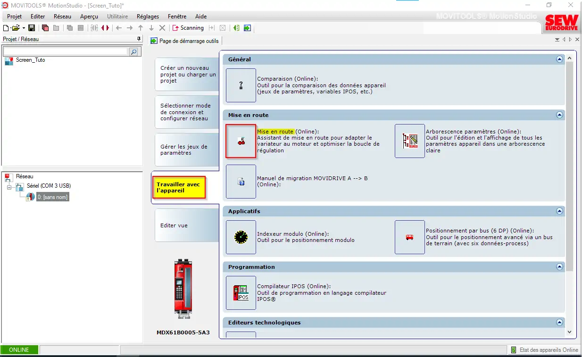Click the ONLINE status indicator

point(19,350)
